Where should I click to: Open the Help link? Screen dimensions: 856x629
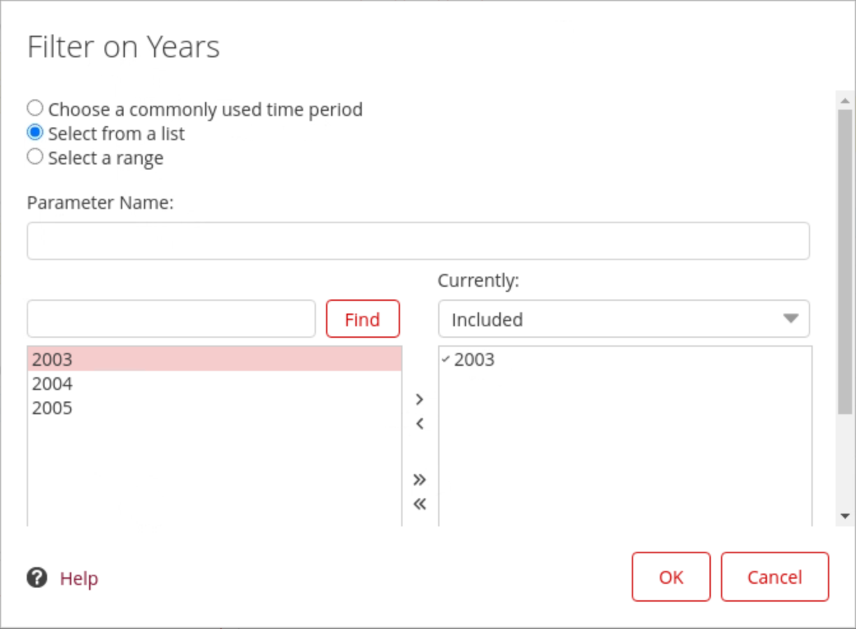pos(79,579)
